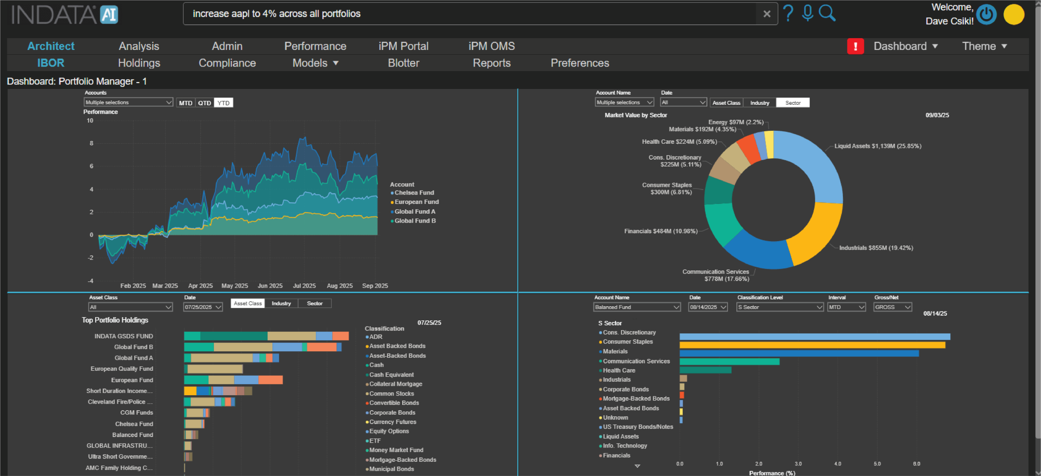Toggle Industry view in Market Value widget
1041x476 pixels.
click(x=759, y=102)
